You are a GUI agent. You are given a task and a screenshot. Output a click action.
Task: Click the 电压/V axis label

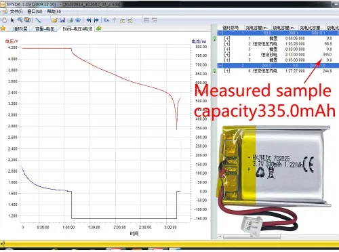(12, 41)
